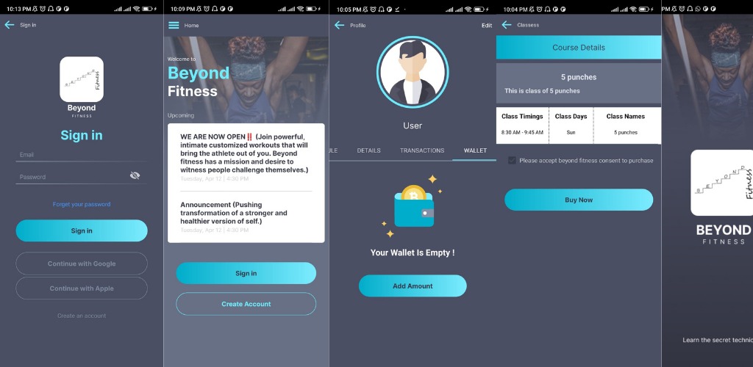
Task: Tap back arrow on Classess screen
Action: coord(506,25)
